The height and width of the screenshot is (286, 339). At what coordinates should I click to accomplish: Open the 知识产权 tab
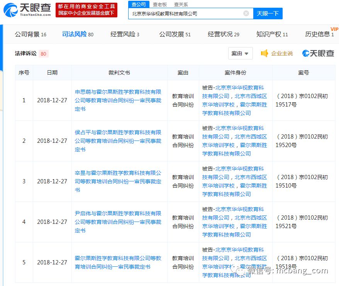pos(272,34)
